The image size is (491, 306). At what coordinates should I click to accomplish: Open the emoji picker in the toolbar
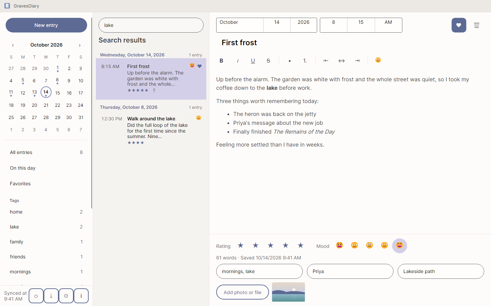[378, 60]
